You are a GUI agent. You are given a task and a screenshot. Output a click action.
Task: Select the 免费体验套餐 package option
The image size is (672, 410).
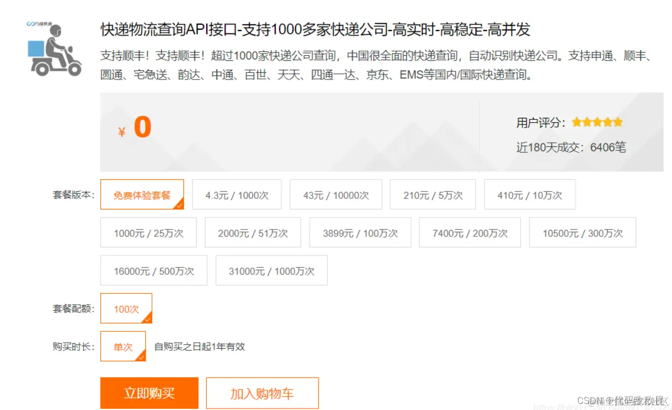[x=142, y=194]
